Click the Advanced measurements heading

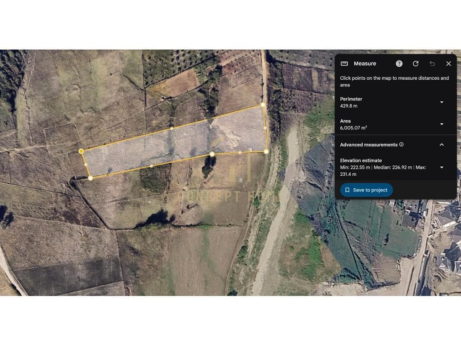[x=369, y=145]
